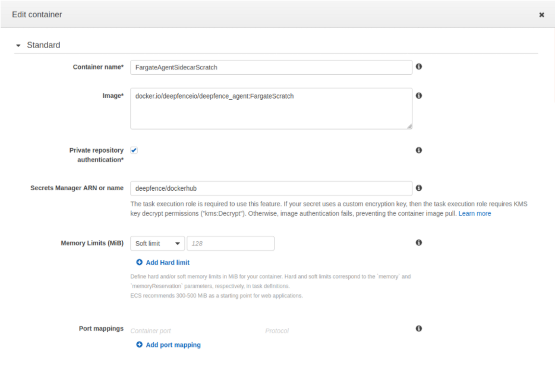Image resolution: width=555 pixels, height=366 pixels.
Task: Uncheck Private repository authentication checkbox
Action: (x=134, y=150)
